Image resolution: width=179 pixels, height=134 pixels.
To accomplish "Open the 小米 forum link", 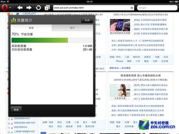I will [x=138, y=61].
